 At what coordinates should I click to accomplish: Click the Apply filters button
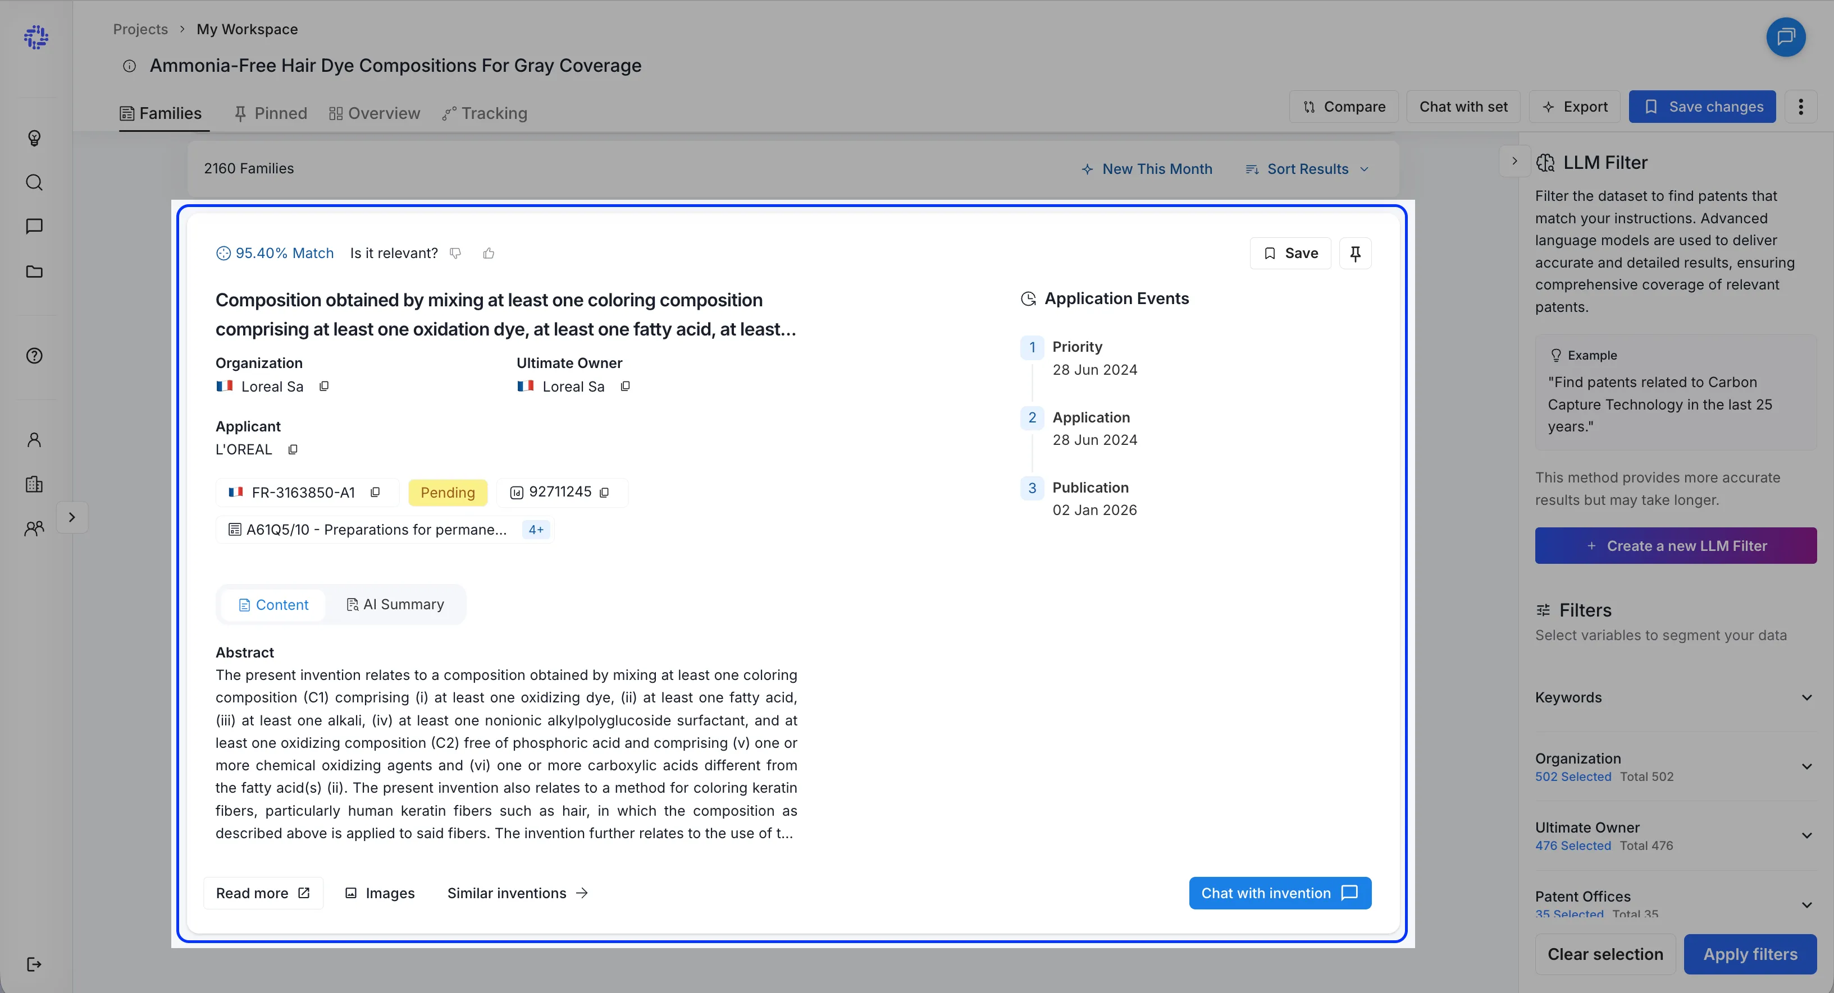pos(1750,955)
